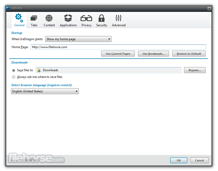
Task: Click the Options title text
Action: pyautogui.click(x=17, y=8)
